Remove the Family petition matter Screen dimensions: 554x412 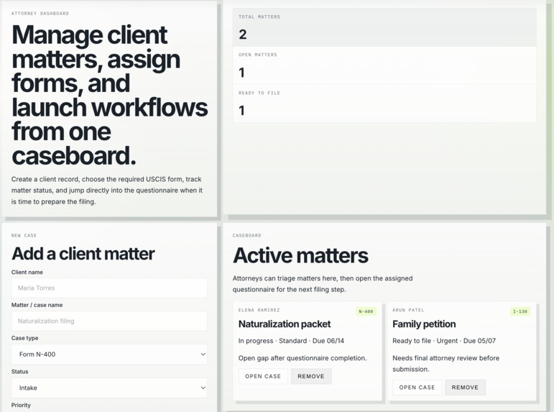pos(465,388)
